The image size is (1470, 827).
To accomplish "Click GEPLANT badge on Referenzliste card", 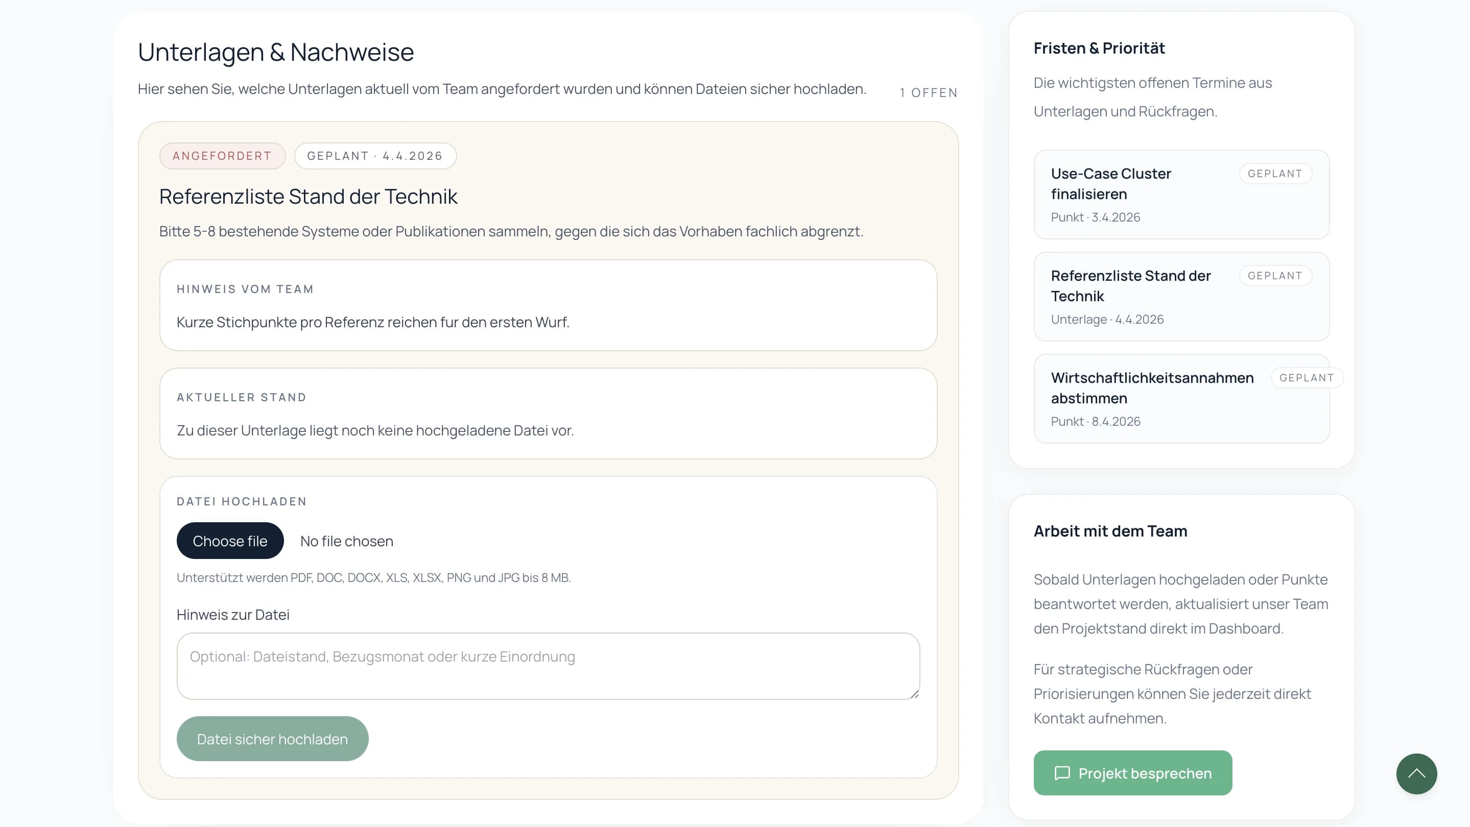I will coord(1275,276).
